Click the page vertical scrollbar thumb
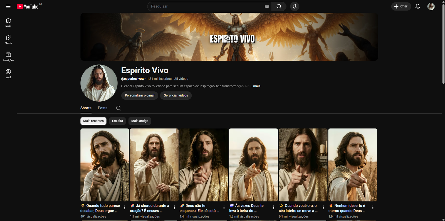 point(443,44)
